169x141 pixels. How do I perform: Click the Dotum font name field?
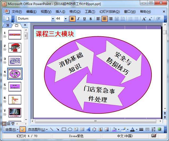(x=34, y=19)
